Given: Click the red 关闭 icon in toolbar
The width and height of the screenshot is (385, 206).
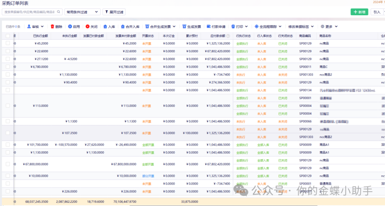Looking at the screenshot, I should tap(87, 27).
